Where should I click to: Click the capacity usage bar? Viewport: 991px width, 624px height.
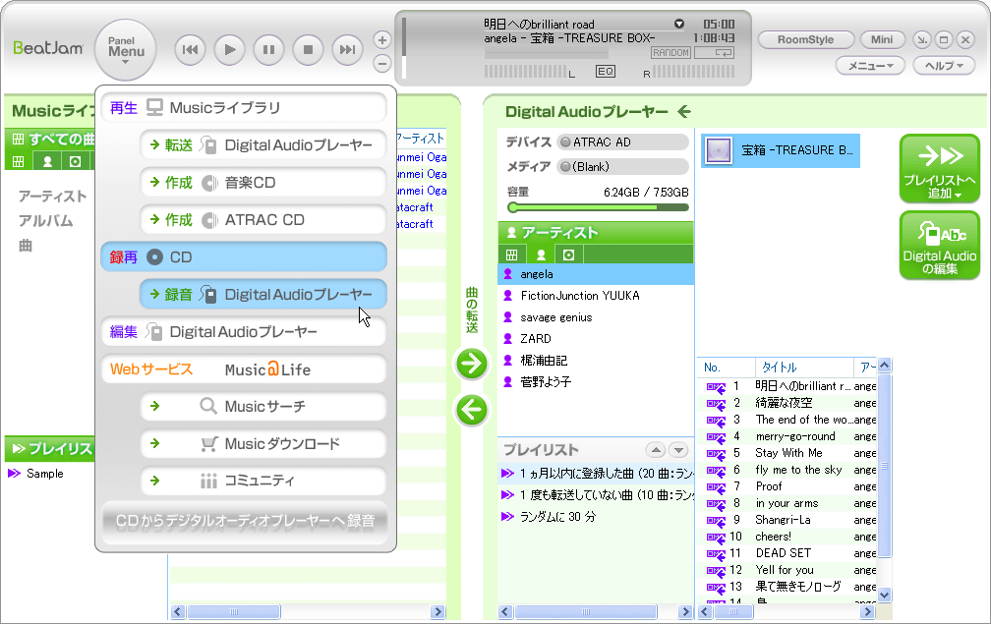click(598, 207)
